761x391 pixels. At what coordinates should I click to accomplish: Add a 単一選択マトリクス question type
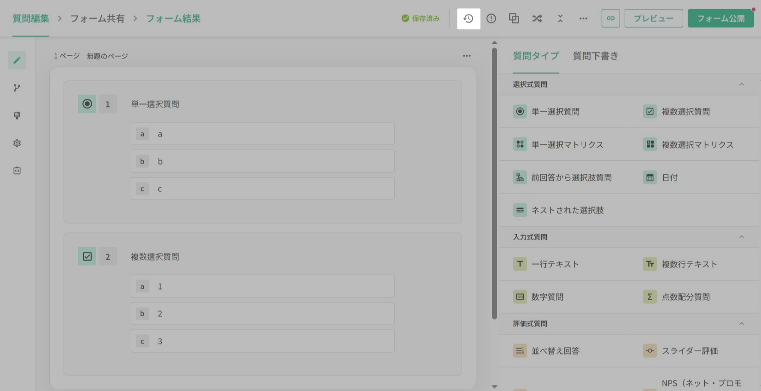pyautogui.click(x=564, y=144)
